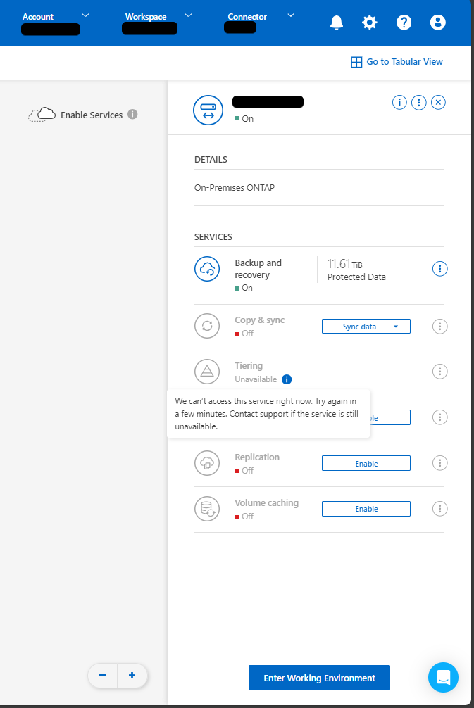Click the user profile icon

click(x=437, y=22)
